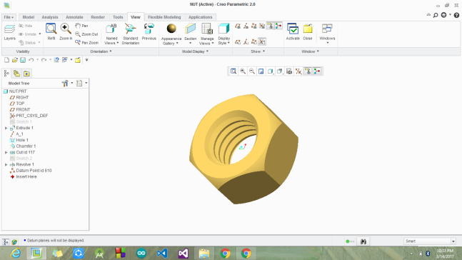The image size is (462, 260).
Task: Expand the Extrude 1 tree node
Action: tap(6, 128)
